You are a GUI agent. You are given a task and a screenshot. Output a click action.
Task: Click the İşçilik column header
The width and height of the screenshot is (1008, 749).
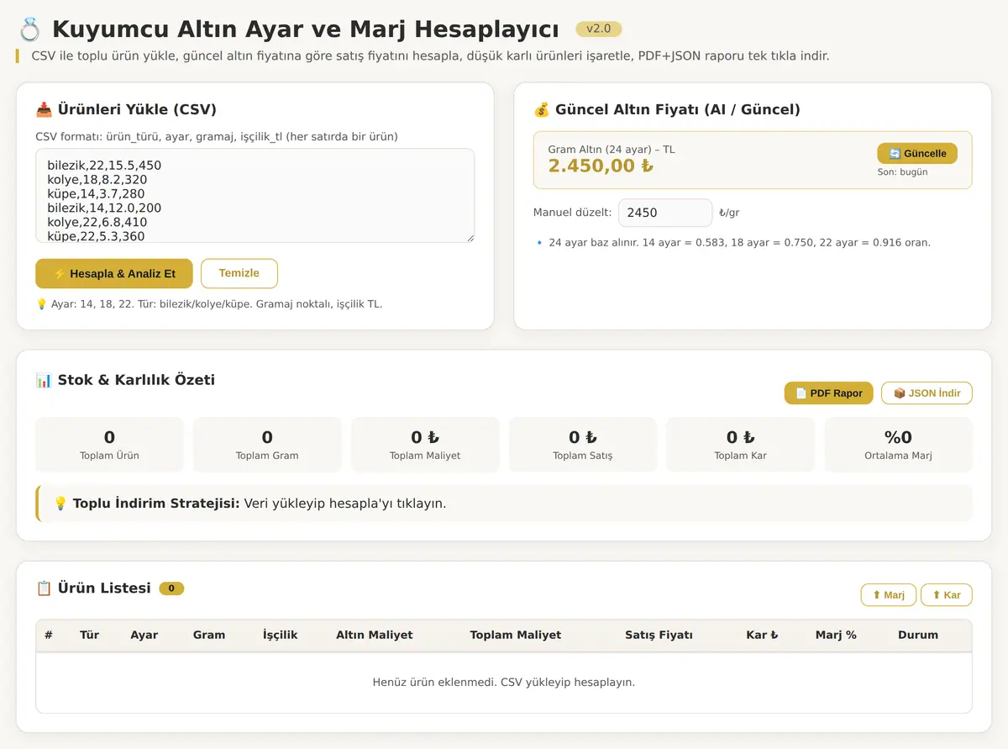coord(280,635)
